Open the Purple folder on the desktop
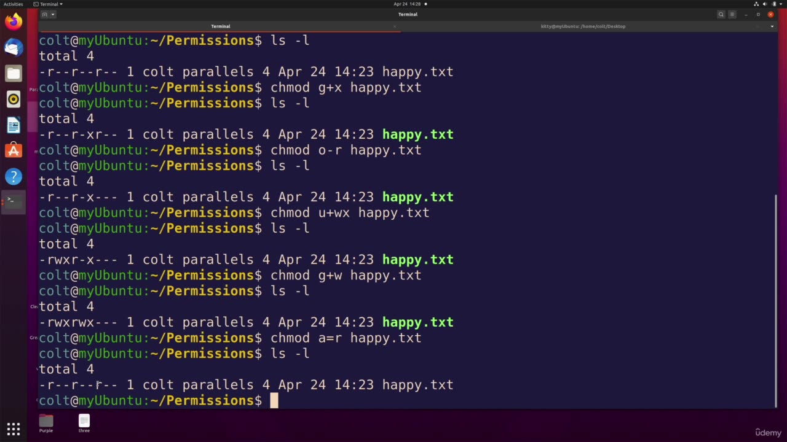The image size is (787, 442). click(46, 424)
